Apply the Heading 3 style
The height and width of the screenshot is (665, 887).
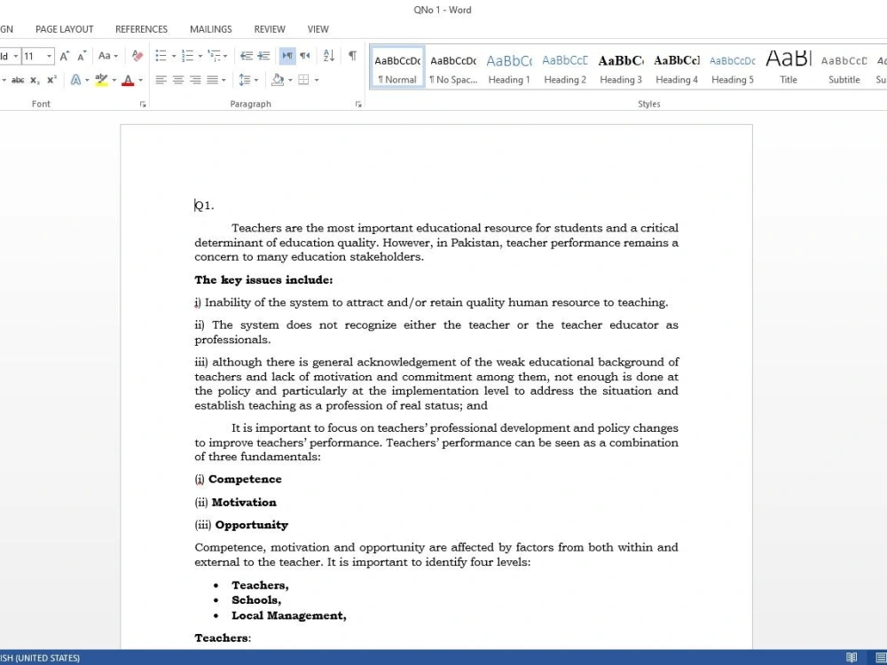tap(621, 68)
